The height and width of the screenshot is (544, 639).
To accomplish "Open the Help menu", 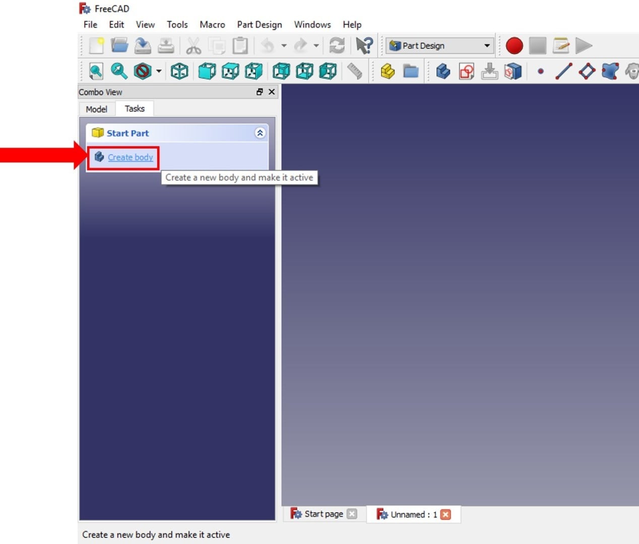I will click(352, 25).
